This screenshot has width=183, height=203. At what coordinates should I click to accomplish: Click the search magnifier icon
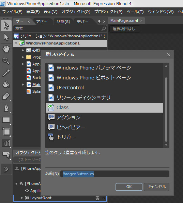tap(104, 29)
